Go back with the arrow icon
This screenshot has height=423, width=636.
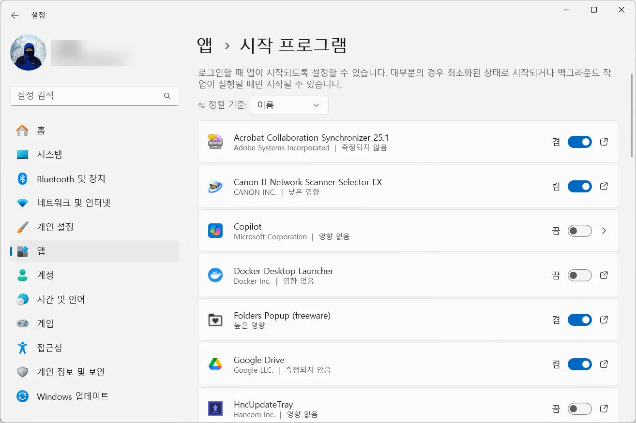click(15, 15)
